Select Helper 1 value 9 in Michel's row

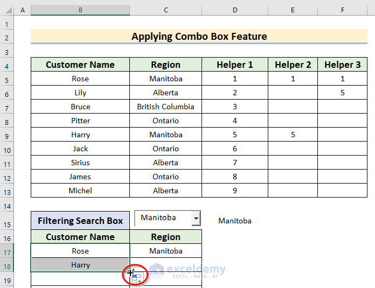pos(235,191)
